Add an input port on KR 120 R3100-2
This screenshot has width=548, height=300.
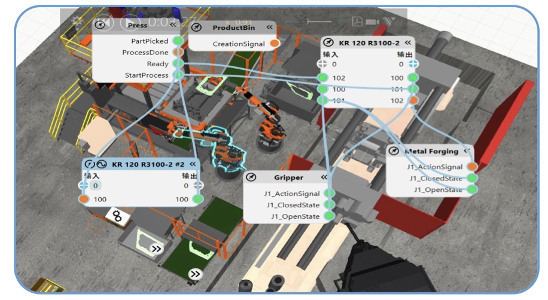pyautogui.click(x=322, y=64)
